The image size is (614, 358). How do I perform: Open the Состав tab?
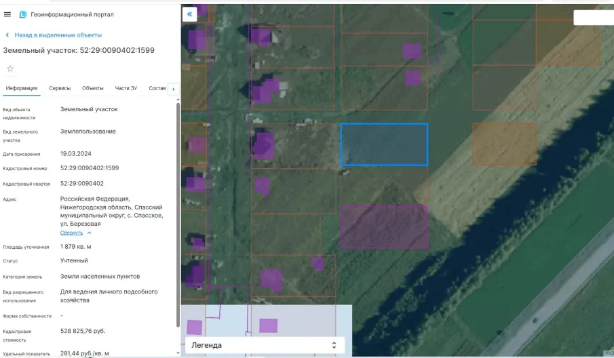(x=157, y=88)
